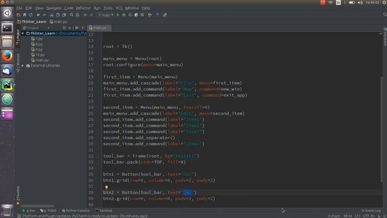Screen dimensions: 387x218
Task: Open the Tools menu
Action: [108, 8]
